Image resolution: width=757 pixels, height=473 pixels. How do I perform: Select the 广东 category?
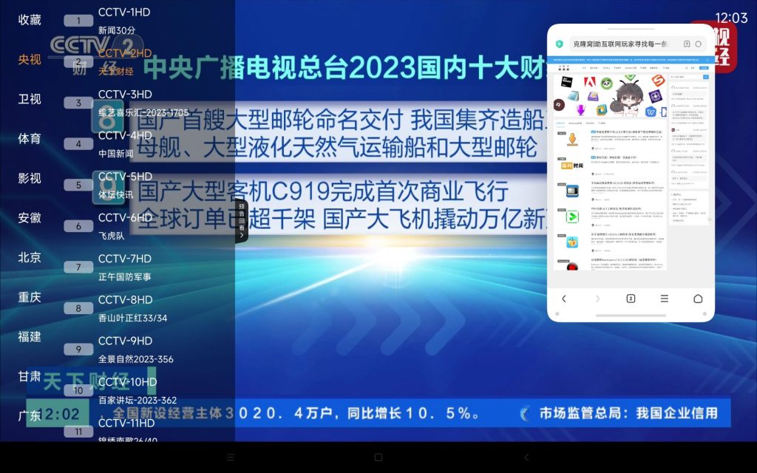pos(30,415)
